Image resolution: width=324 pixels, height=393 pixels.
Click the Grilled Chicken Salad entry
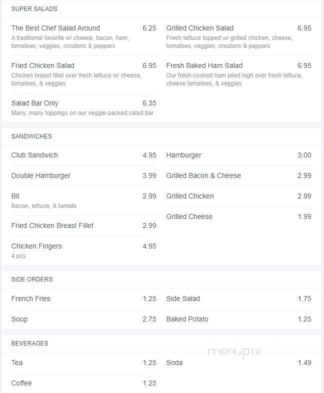pyautogui.click(x=239, y=36)
